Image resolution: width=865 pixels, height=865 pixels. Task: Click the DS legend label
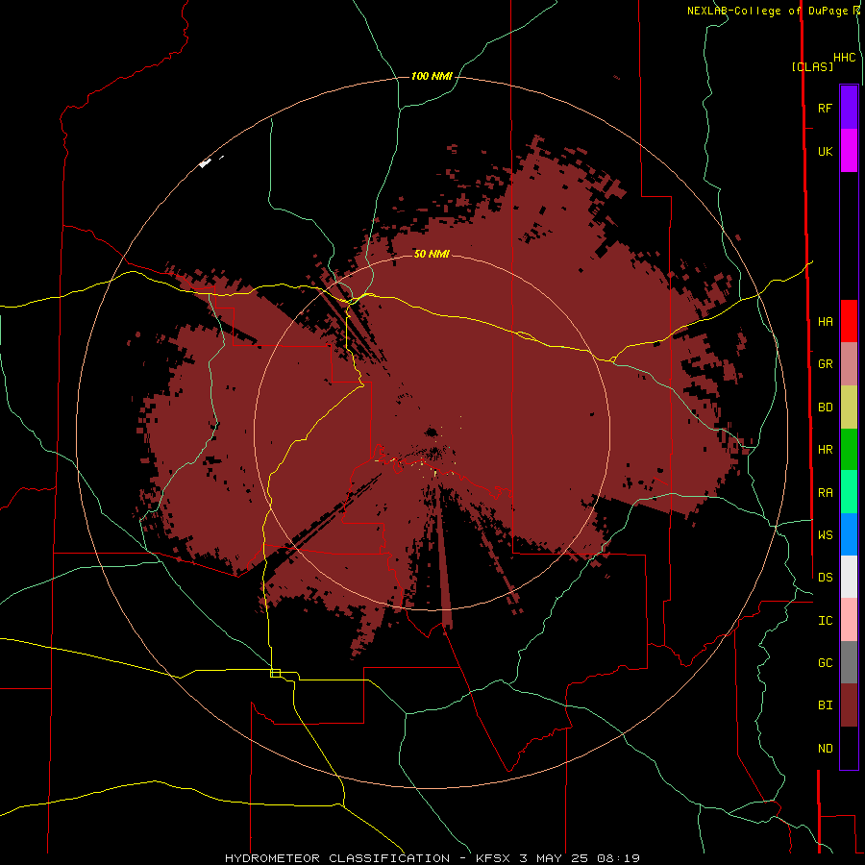826,577
